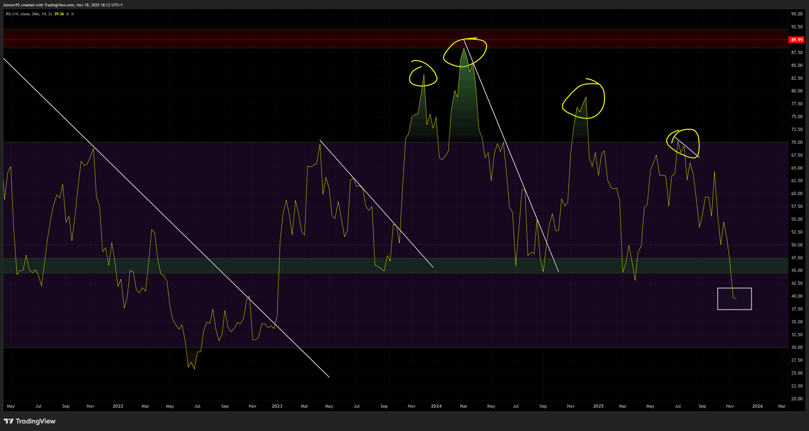Click the 2022 label on the time axis

[x=118, y=406]
